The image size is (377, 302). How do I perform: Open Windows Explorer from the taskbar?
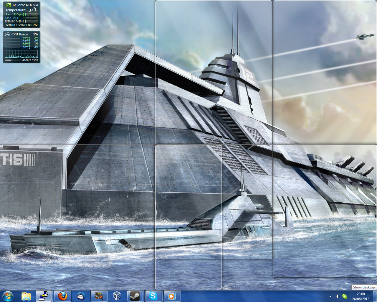[x=26, y=296]
